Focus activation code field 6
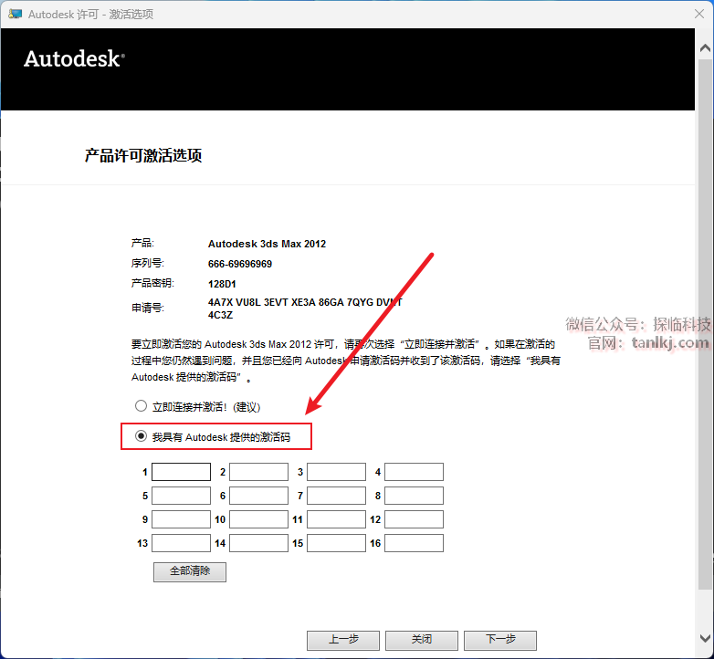 coord(258,496)
